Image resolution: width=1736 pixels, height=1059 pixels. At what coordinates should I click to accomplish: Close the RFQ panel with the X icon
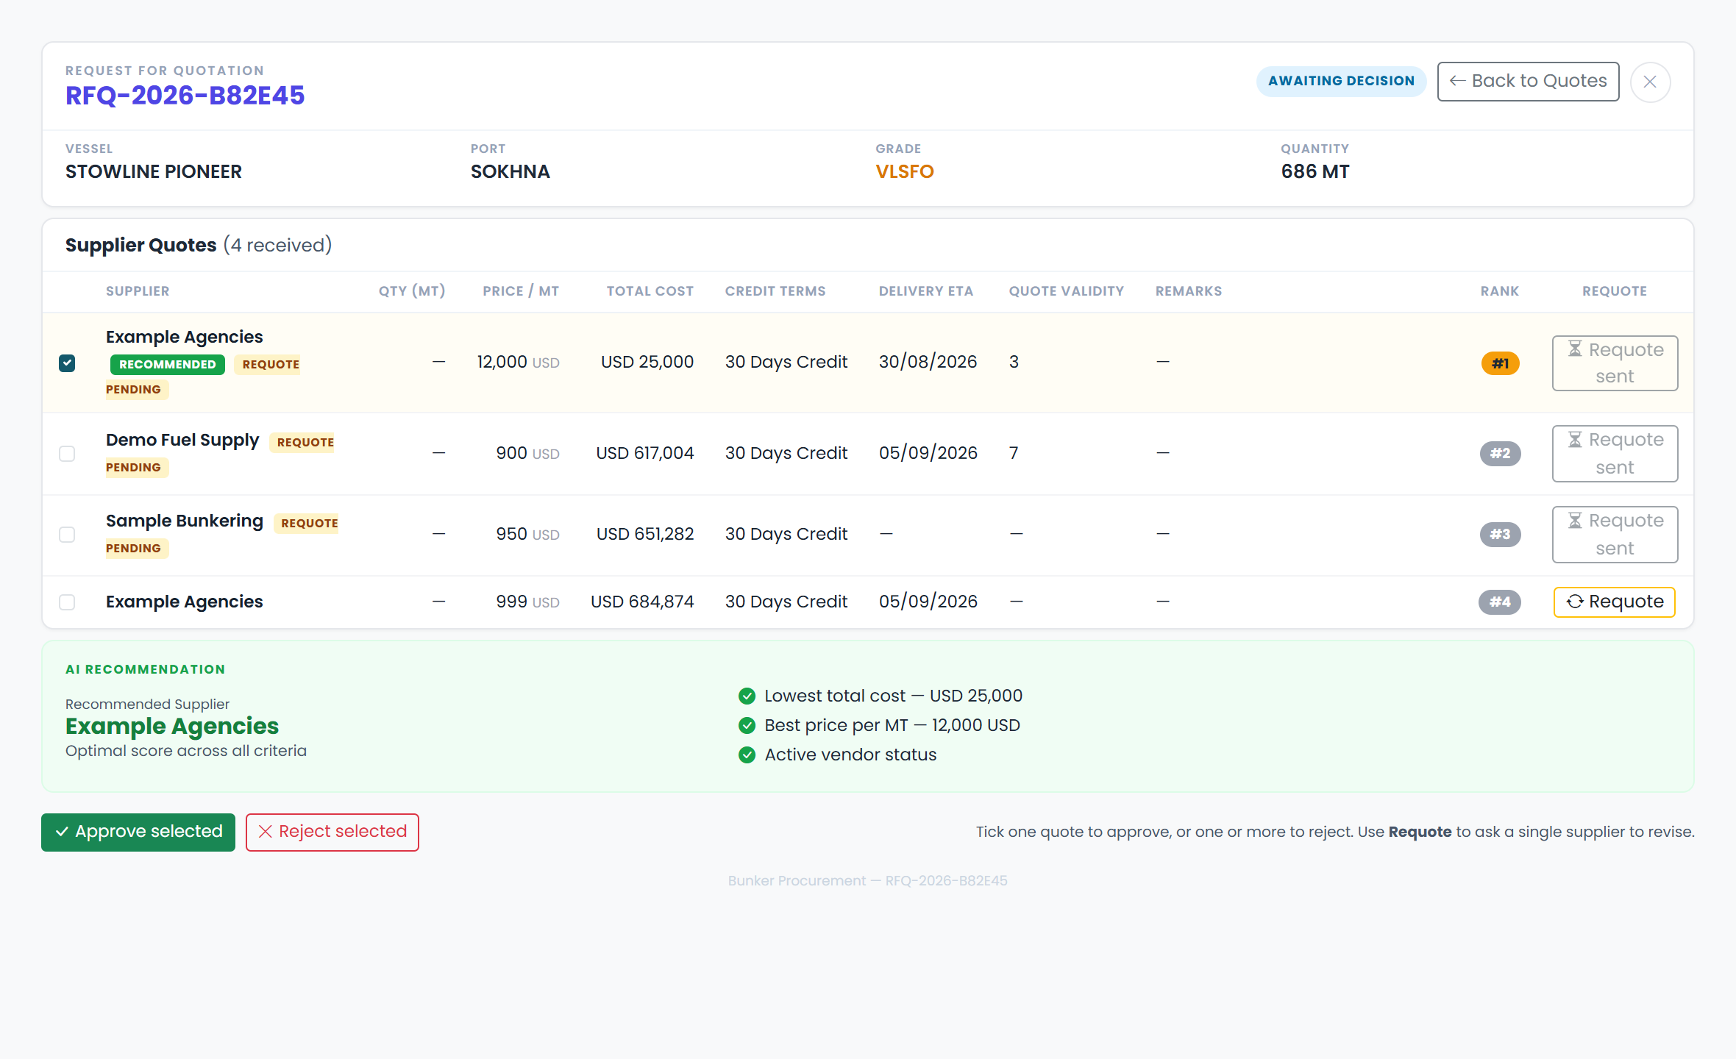[1650, 82]
